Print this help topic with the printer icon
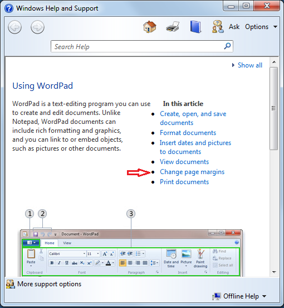The width and height of the screenshot is (284, 308). 173,27
